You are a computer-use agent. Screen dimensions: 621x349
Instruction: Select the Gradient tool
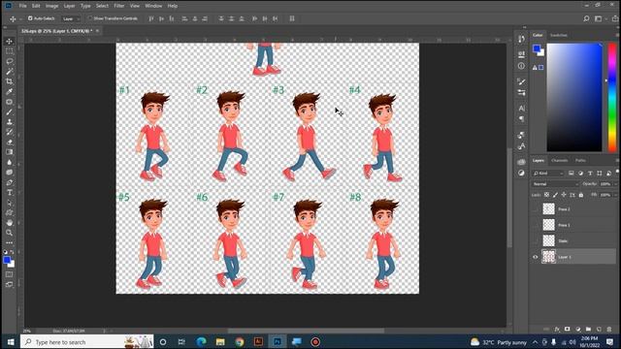[x=9, y=152]
